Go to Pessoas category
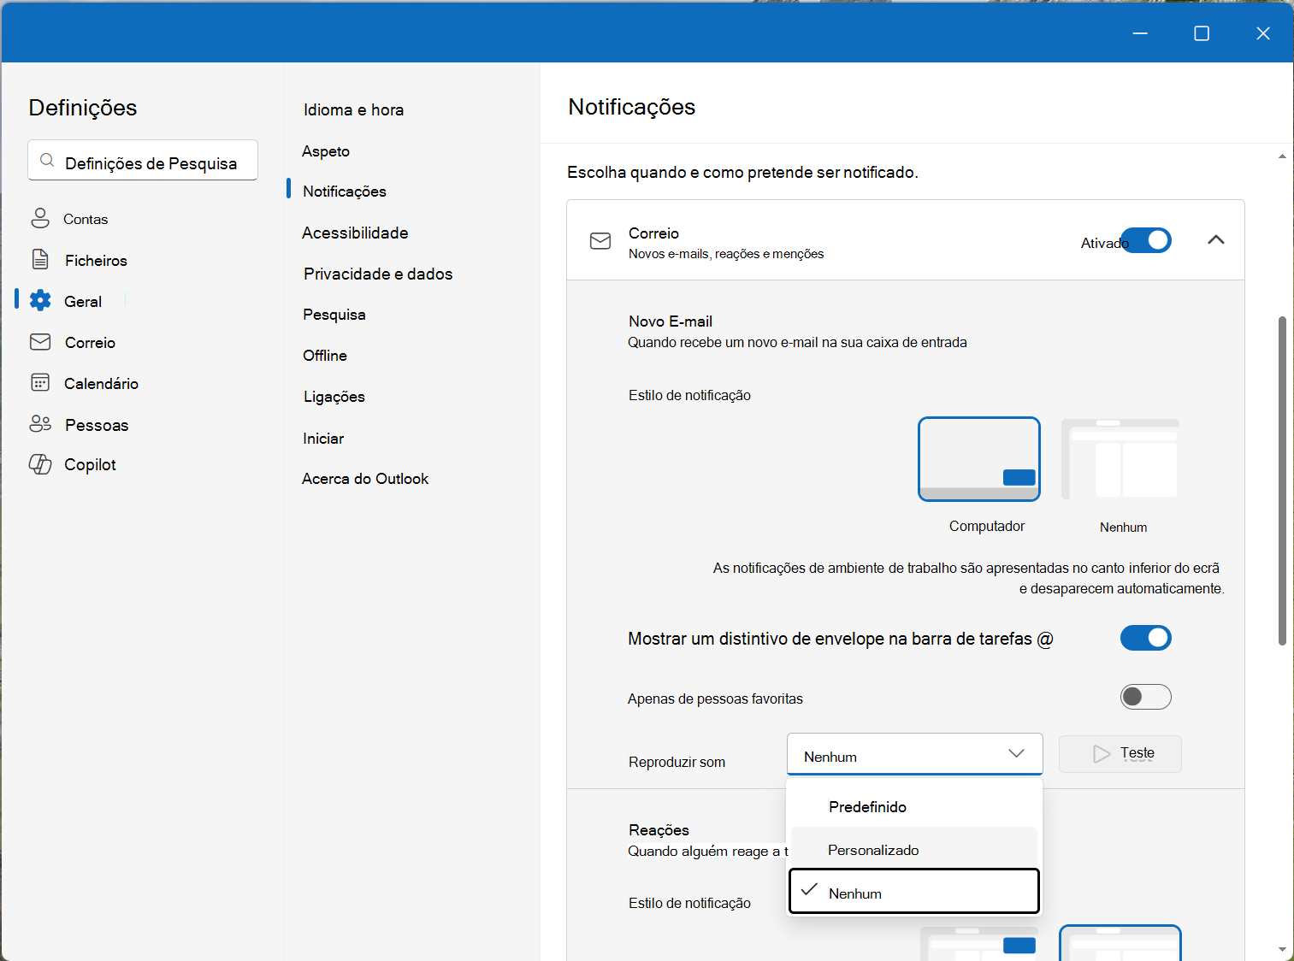The width and height of the screenshot is (1294, 961). 97,425
